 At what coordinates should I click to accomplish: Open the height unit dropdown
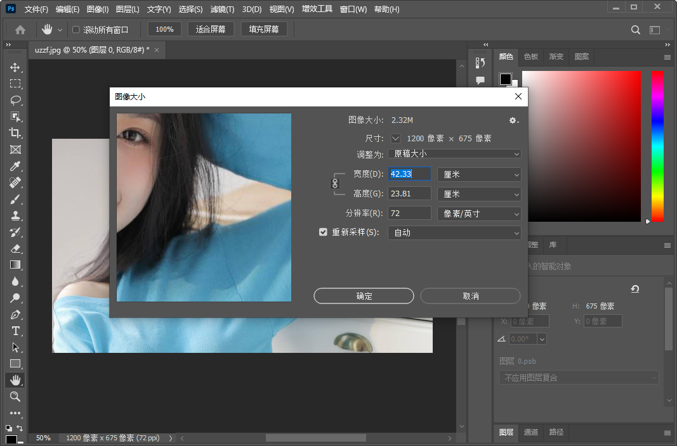[x=479, y=194]
